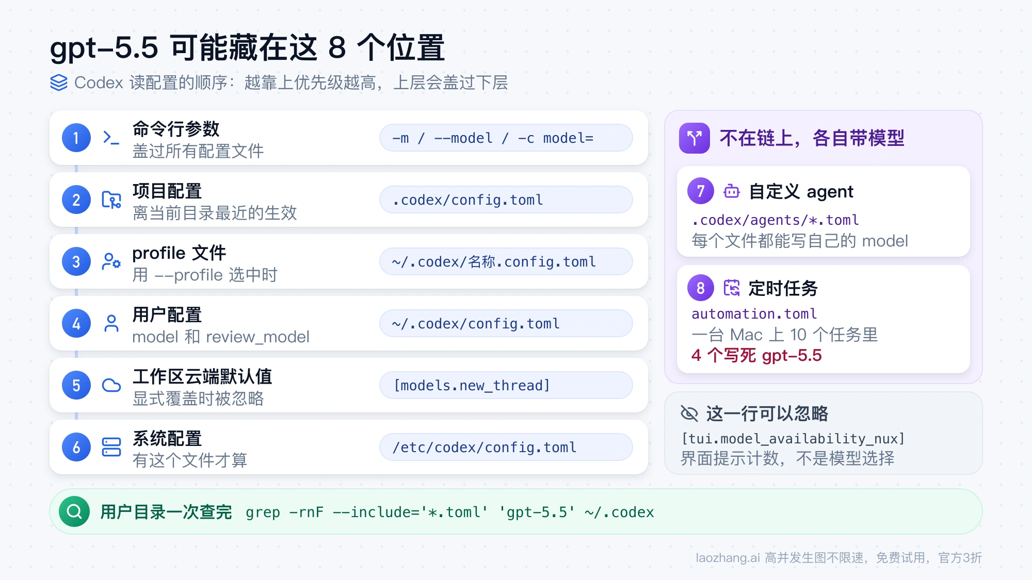Click the calendar-sync icon beside 定时任务
Screen dimensions: 1032x580
coord(731,288)
